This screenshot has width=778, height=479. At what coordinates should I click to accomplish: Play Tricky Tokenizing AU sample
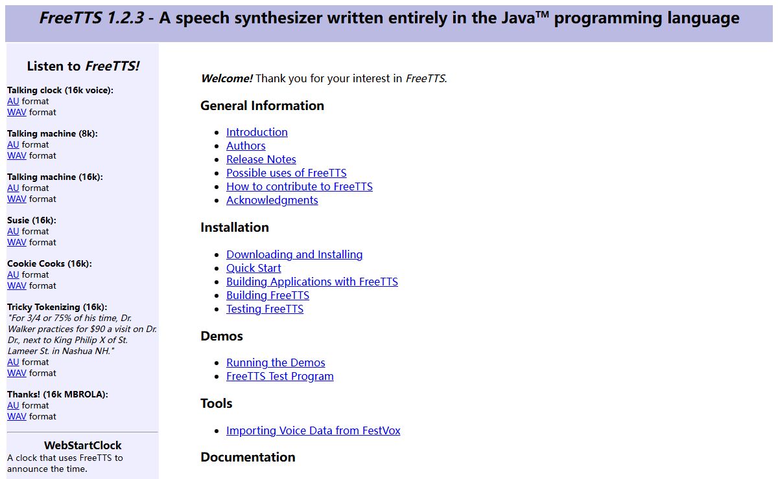click(13, 362)
